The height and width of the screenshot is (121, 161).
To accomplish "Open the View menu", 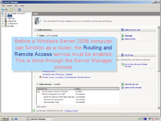I will coord(16,6).
